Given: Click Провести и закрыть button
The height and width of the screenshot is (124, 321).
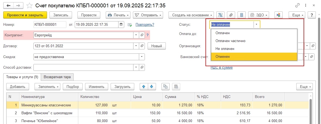Looking at the screenshot, I should point(25,15).
